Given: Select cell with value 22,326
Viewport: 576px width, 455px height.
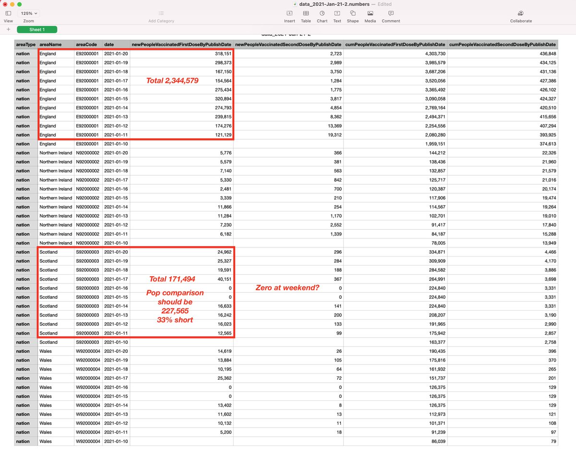Looking at the screenshot, I should pos(503,153).
